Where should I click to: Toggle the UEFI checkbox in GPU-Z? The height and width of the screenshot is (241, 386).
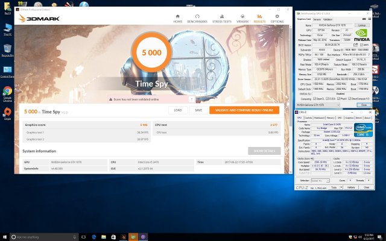coord(361,44)
